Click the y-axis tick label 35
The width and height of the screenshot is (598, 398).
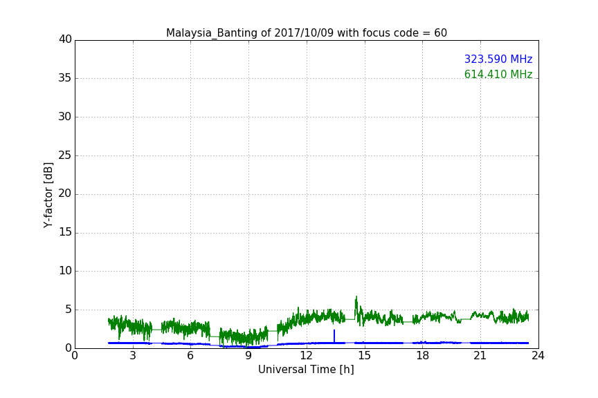tap(65, 78)
